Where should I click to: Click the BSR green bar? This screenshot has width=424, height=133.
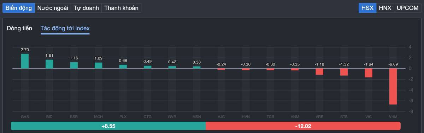click(74, 65)
